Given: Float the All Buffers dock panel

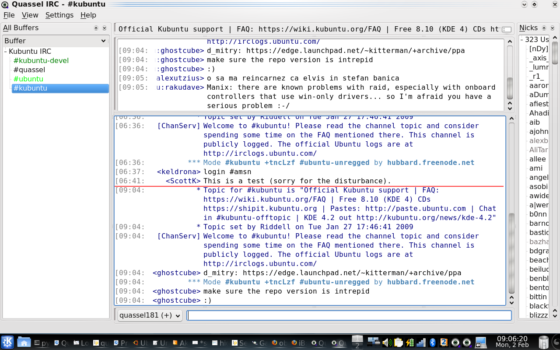Looking at the screenshot, I should [96, 28].
